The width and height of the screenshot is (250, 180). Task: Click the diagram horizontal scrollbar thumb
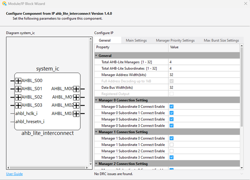(47, 168)
